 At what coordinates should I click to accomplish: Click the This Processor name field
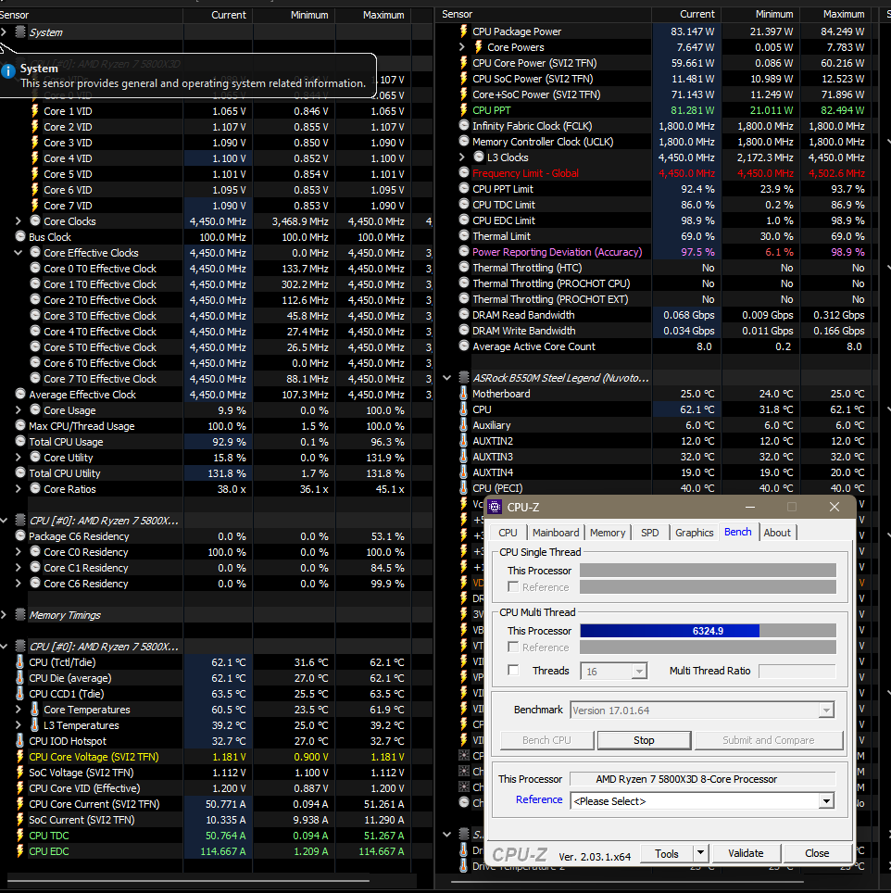point(702,778)
